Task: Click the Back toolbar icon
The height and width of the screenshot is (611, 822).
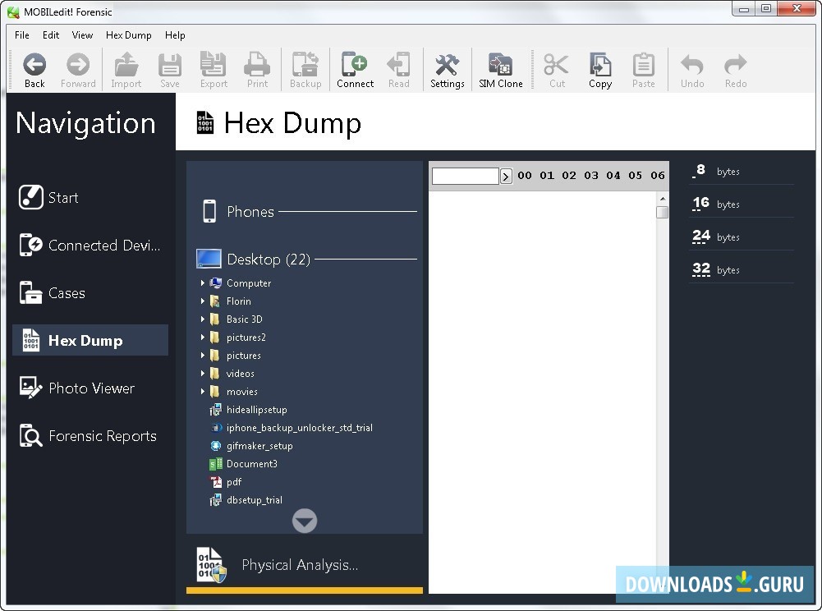Action: click(34, 71)
